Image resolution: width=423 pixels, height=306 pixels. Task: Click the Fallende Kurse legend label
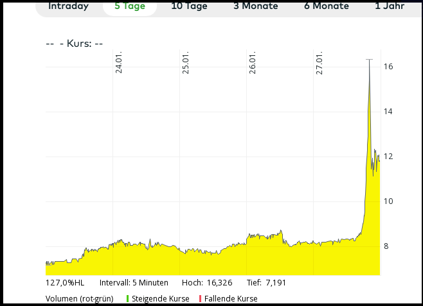[x=231, y=298]
